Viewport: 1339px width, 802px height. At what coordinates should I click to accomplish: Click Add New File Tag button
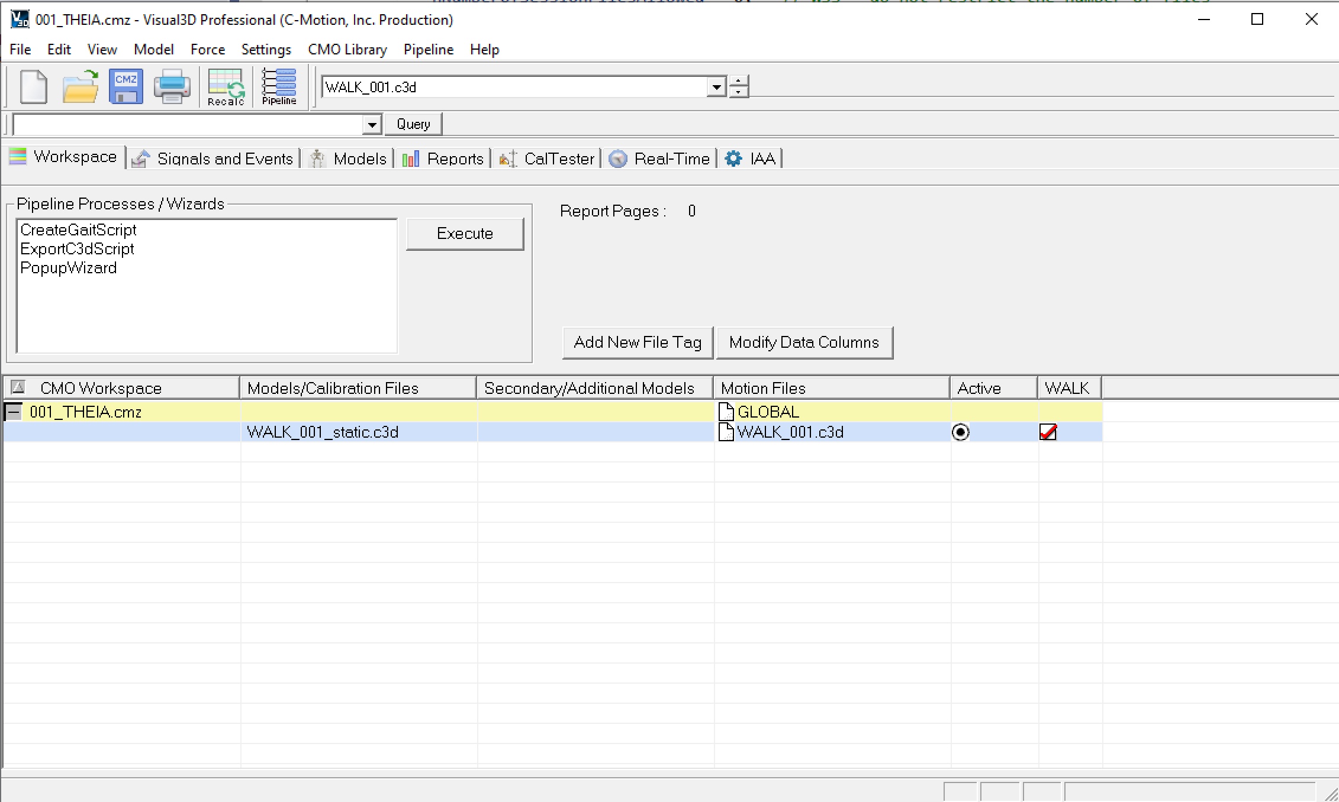click(x=638, y=342)
